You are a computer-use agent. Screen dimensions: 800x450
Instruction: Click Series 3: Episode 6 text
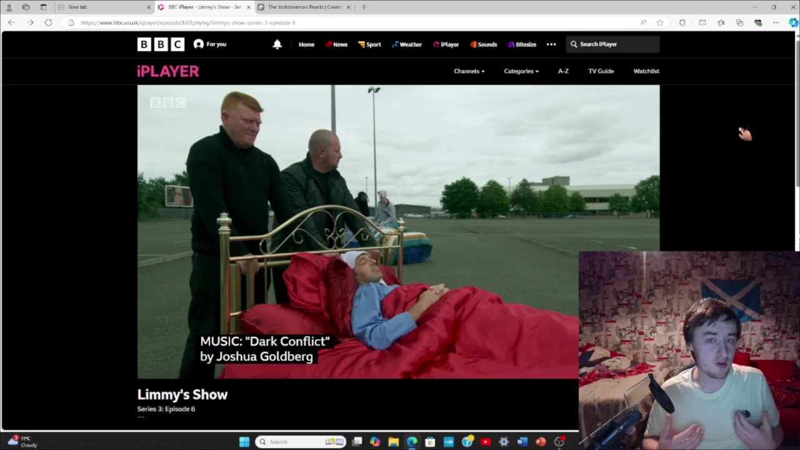tap(166, 409)
